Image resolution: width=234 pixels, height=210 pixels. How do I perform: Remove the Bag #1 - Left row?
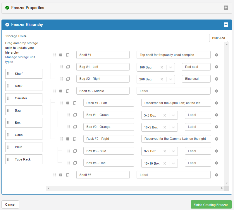point(216,67)
